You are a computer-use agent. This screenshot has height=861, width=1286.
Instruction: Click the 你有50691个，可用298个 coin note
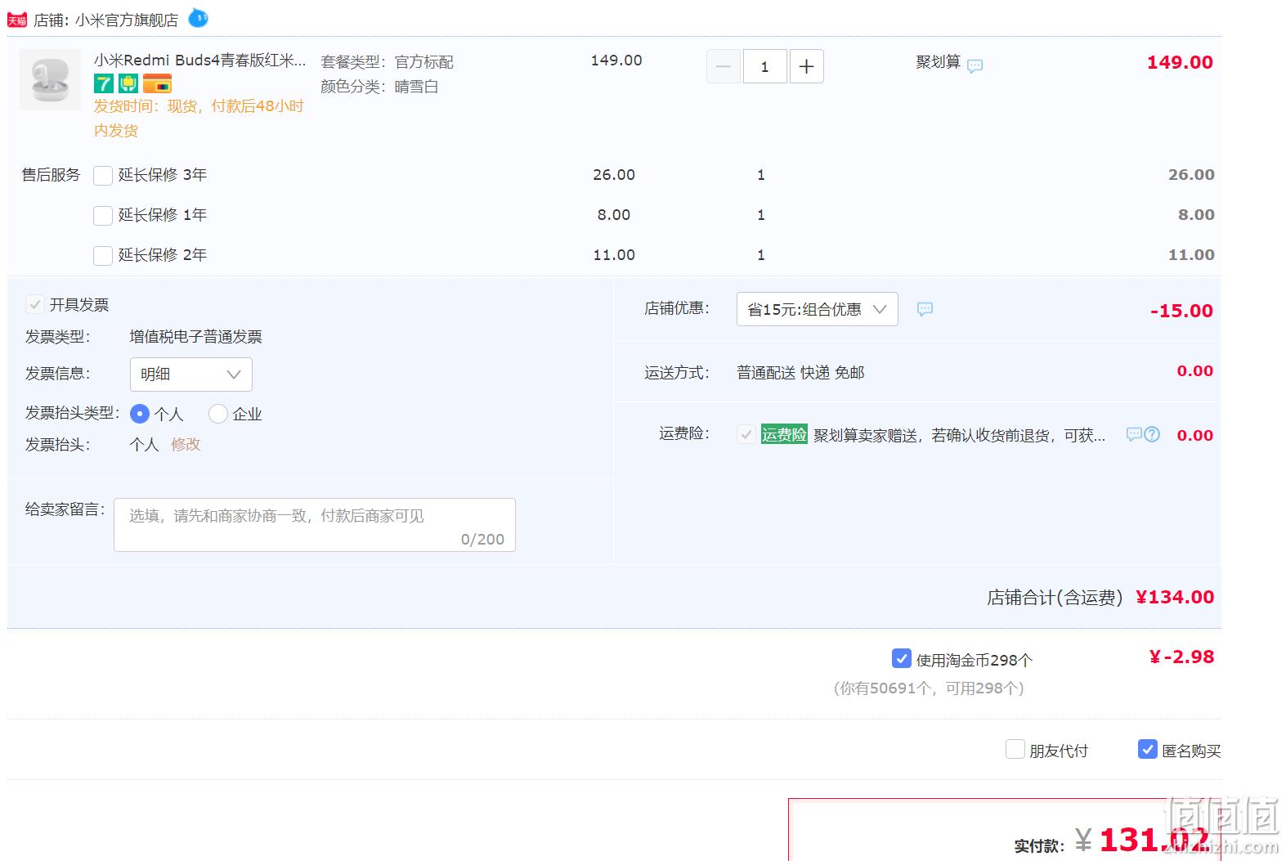(929, 688)
